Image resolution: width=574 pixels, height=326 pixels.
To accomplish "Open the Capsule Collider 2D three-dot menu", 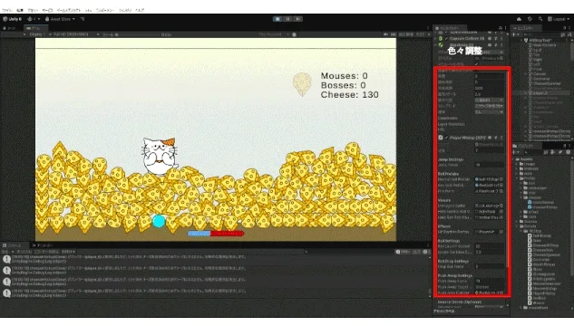I will [x=501, y=38].
